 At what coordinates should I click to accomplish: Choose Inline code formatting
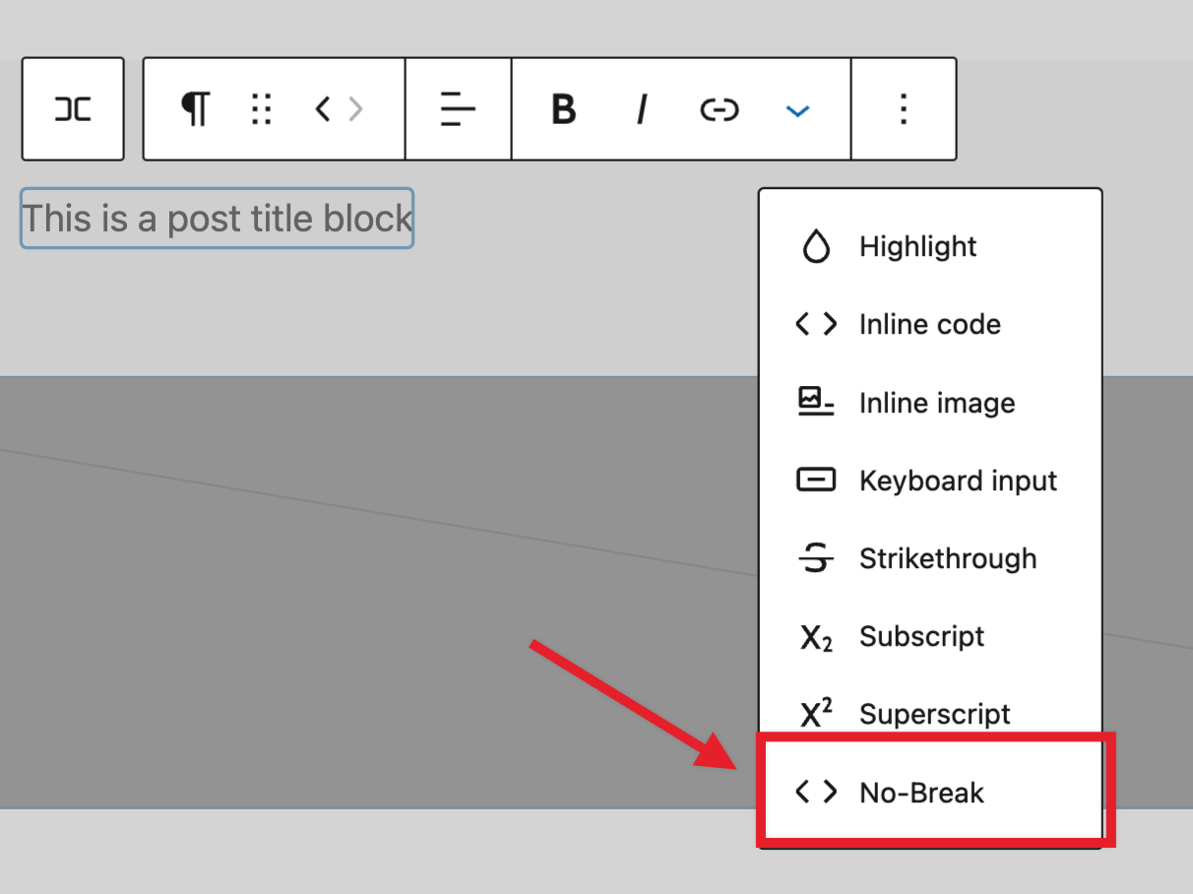point(929,324)
